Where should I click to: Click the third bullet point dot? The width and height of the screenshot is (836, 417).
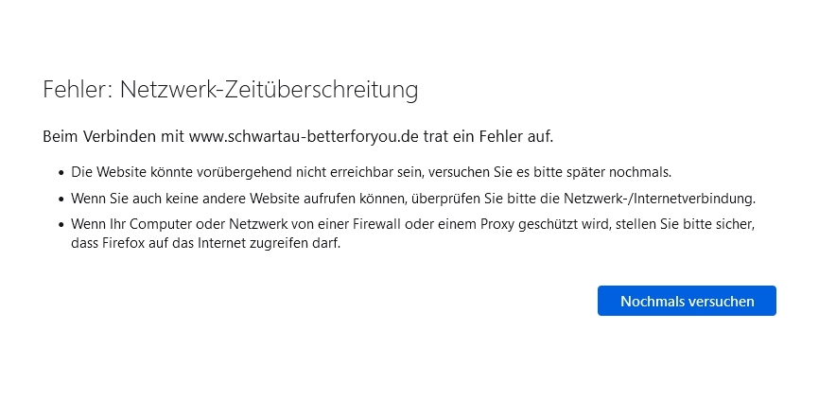[61, 225]
